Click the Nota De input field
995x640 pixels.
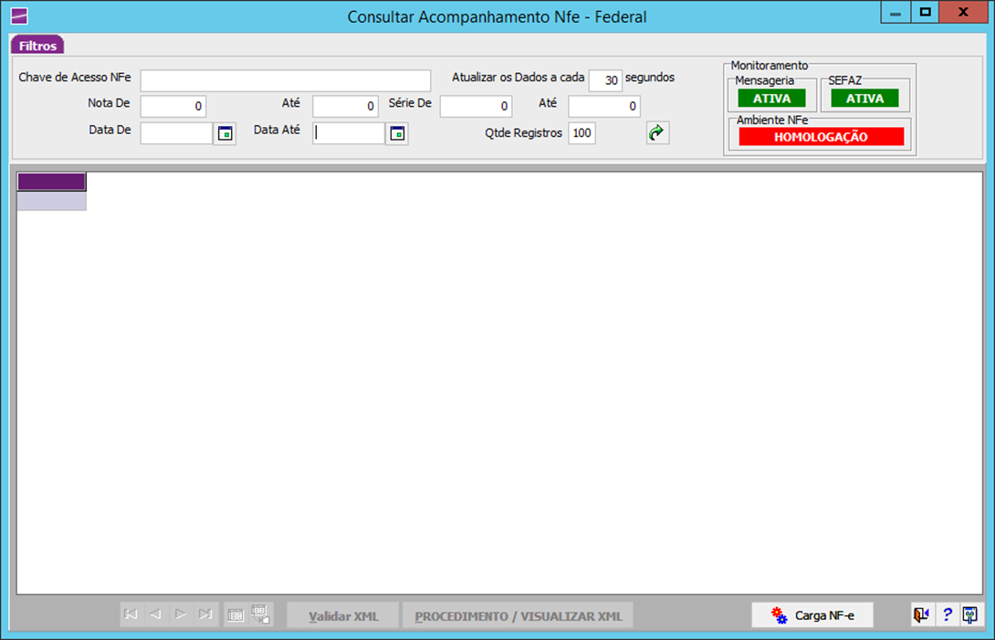[173, 106]
